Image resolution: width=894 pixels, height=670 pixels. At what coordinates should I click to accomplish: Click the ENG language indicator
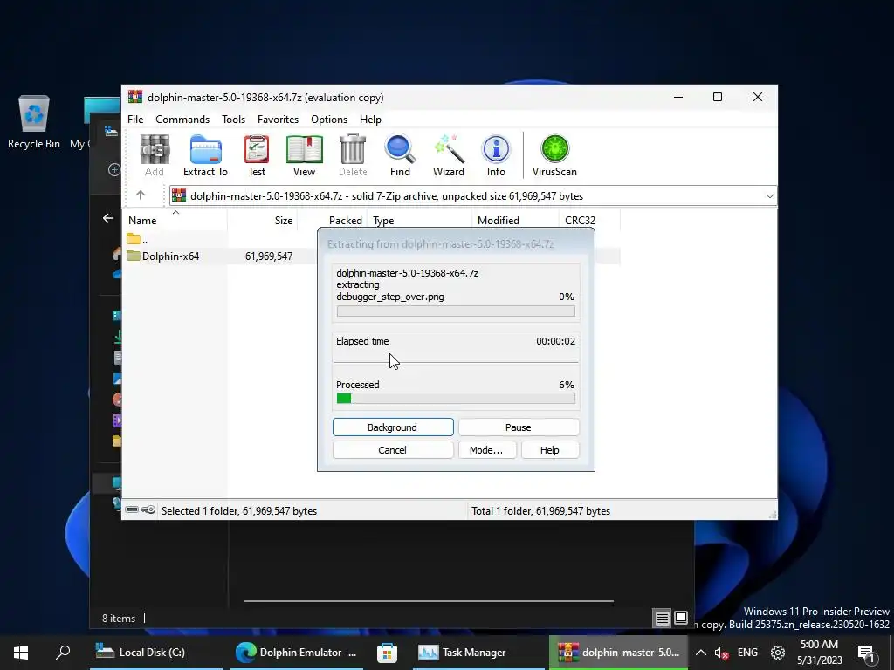tap(747, 653)
